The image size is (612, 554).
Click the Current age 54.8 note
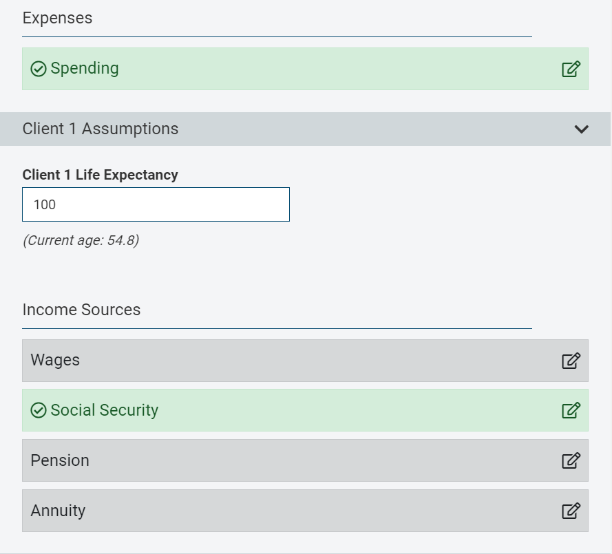tap(81, 240)
